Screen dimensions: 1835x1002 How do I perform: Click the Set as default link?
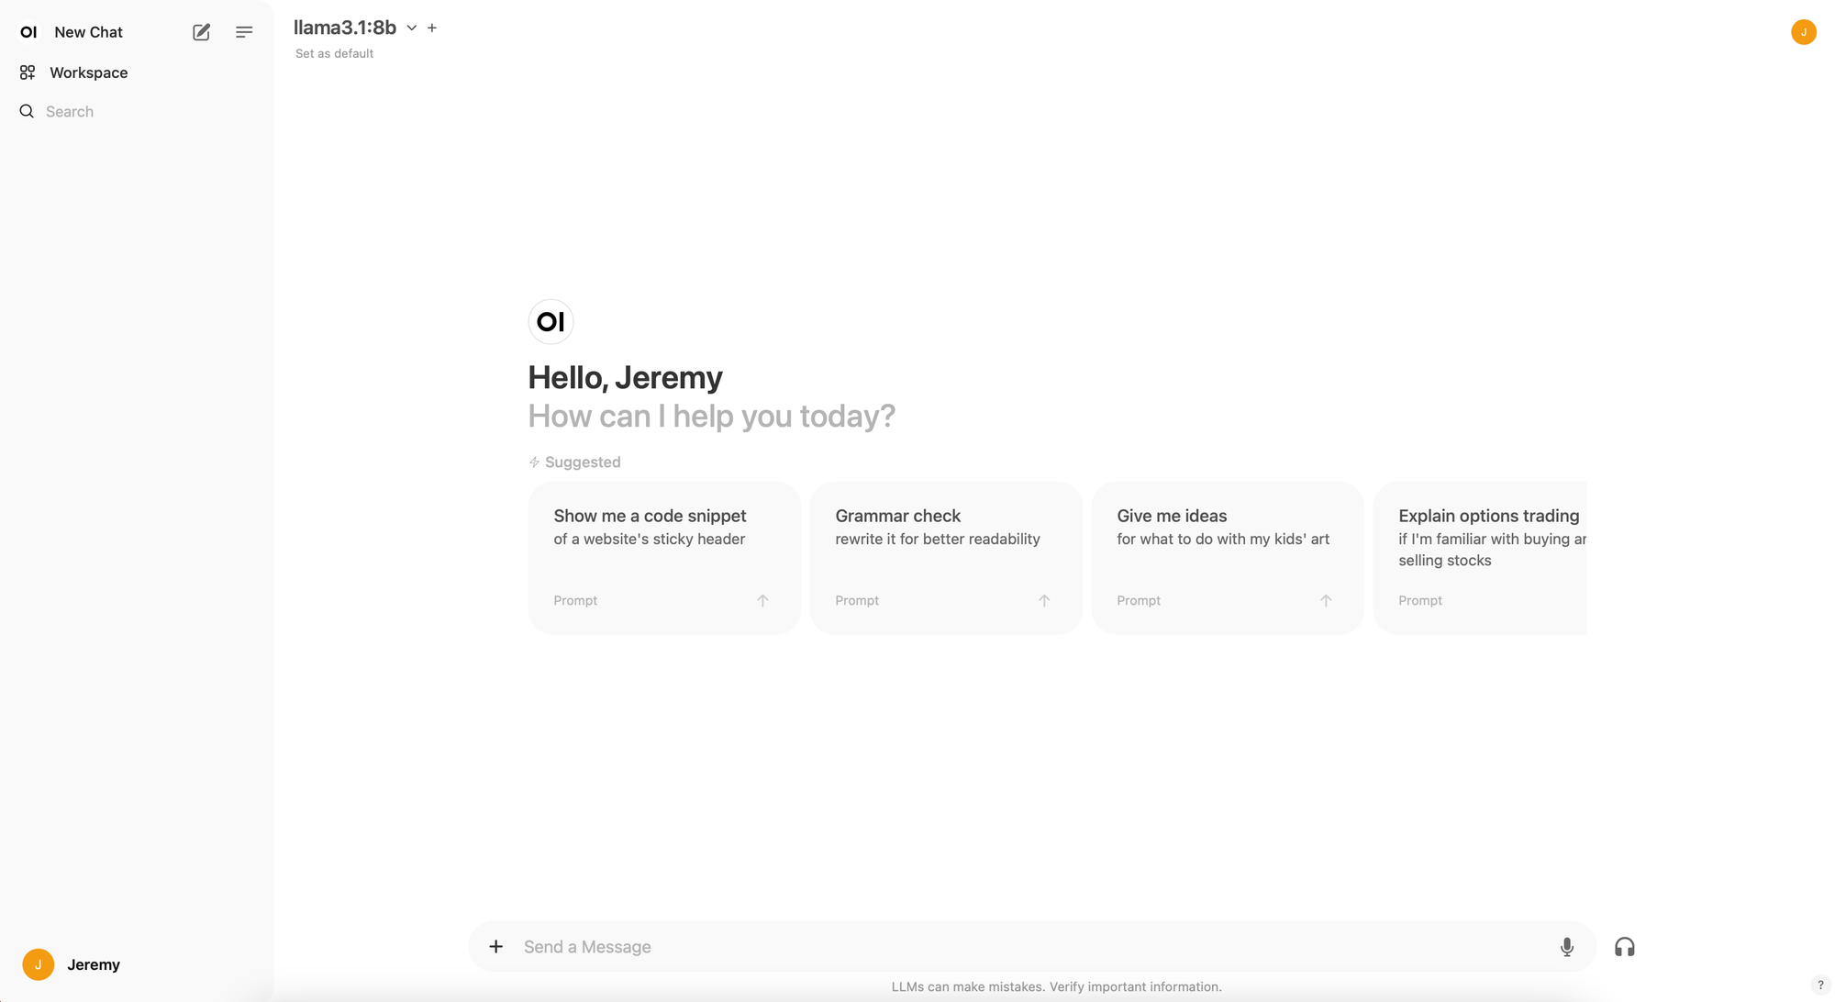[334, 53]
